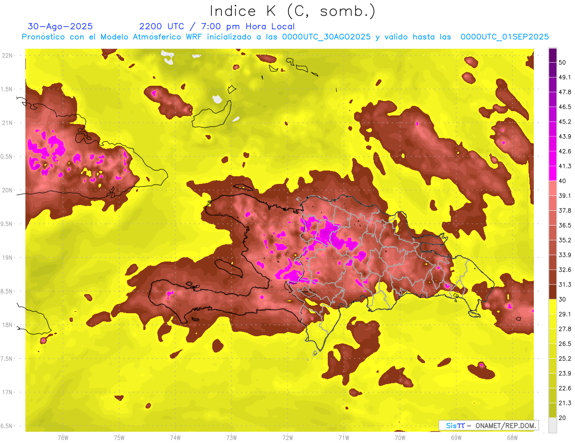
Task: Click the "22N" latitude label
Action: tap(7, 55)
